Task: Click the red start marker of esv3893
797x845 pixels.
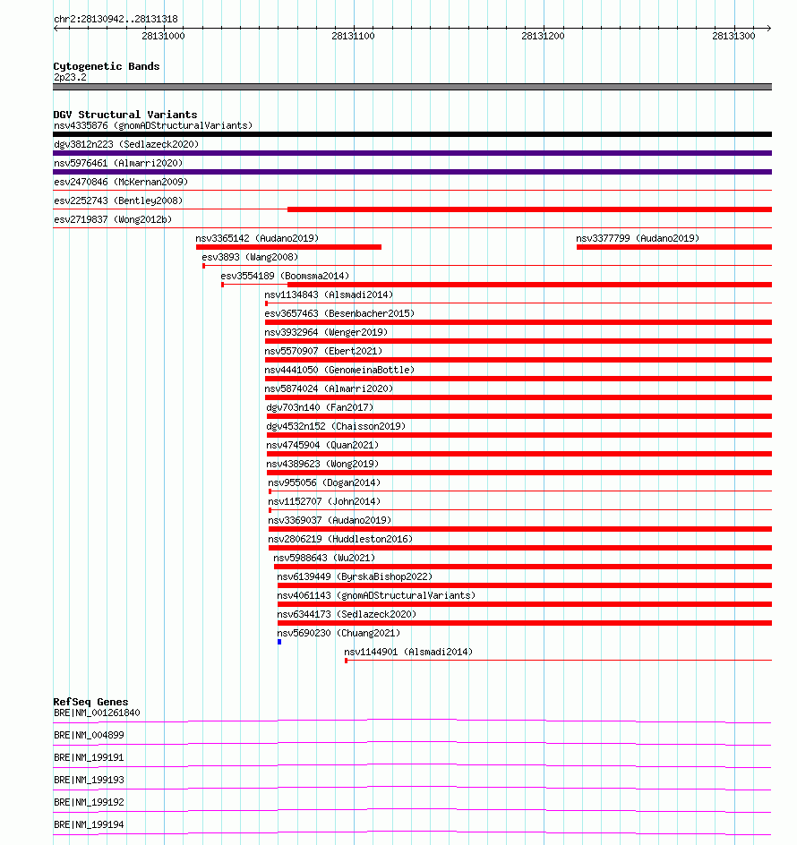Action: (x=204, y=266)
